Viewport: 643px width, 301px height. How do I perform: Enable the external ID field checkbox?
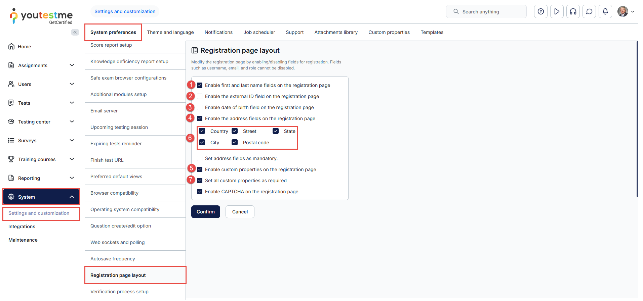click(200, 96)
